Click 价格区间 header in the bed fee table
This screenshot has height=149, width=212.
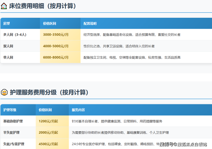[49, 23]
